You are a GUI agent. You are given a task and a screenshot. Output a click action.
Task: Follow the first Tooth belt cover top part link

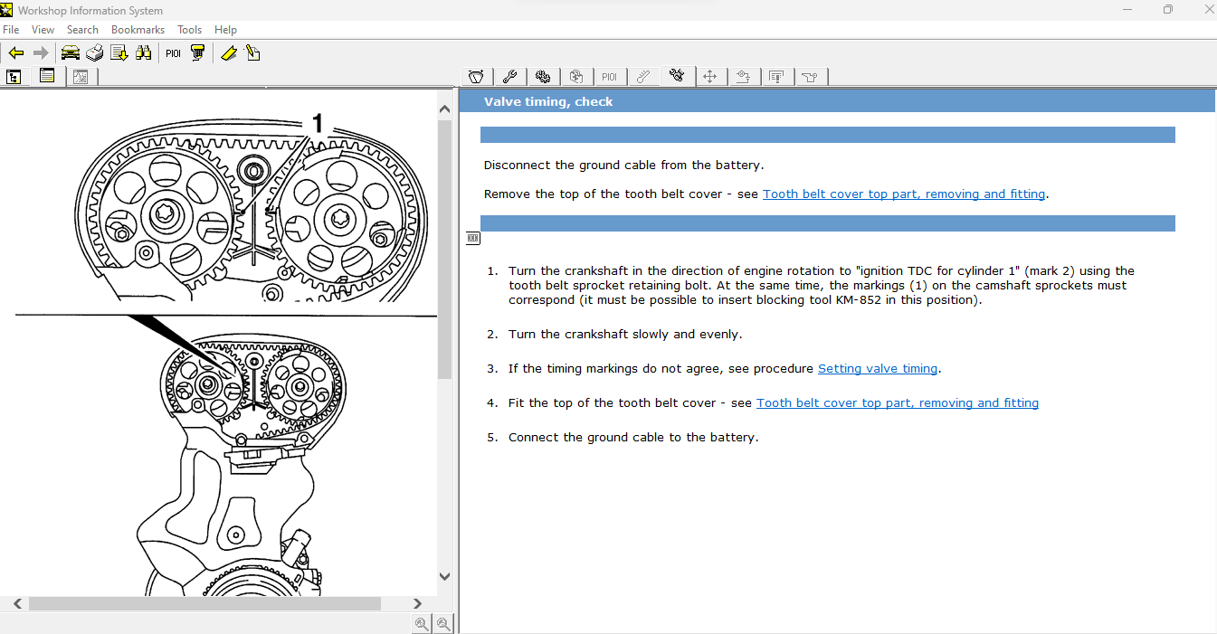903,194
